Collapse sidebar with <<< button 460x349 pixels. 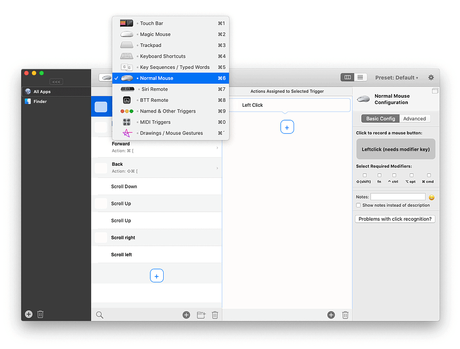coord(56,82)
